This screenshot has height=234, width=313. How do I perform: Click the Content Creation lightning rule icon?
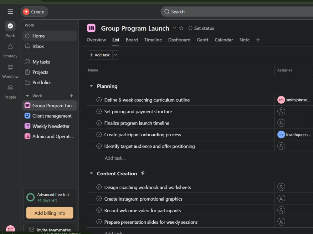pos(142,173)
